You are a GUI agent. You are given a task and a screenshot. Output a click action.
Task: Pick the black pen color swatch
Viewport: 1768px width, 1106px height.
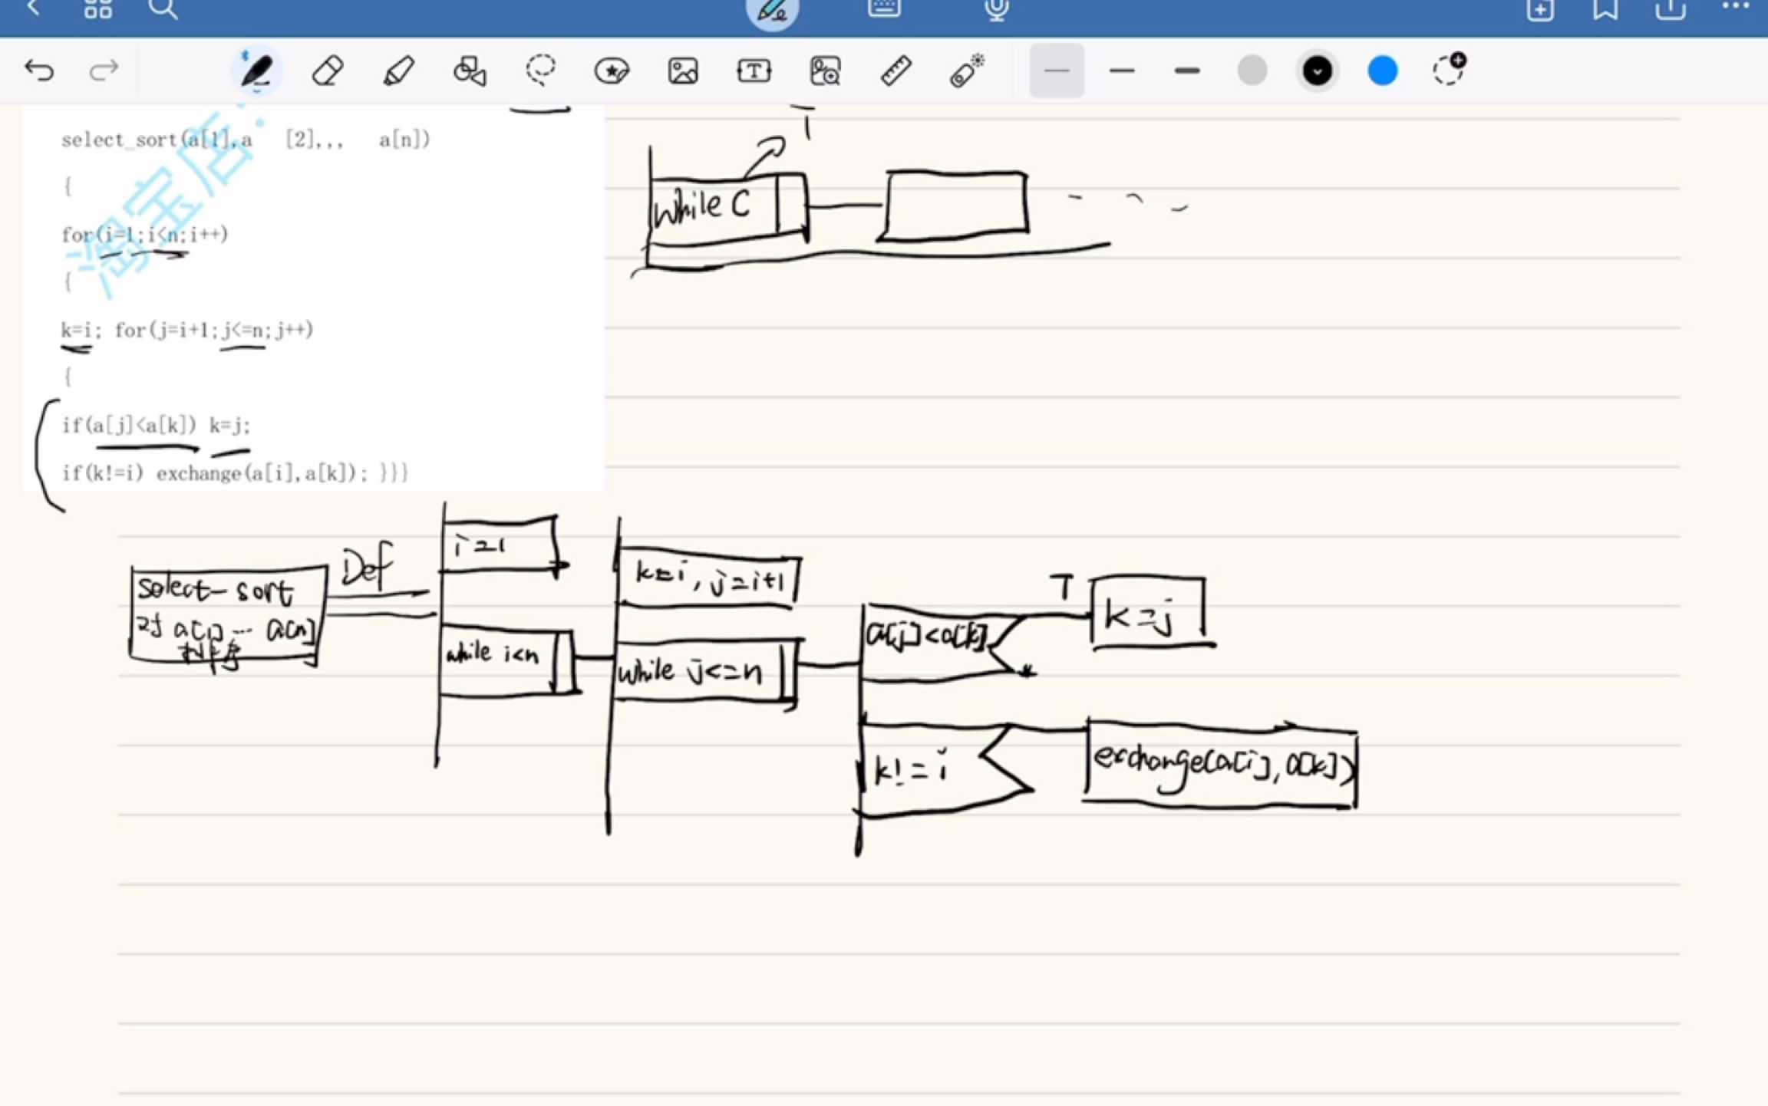pyautogui.click(x=1318, y=71)
